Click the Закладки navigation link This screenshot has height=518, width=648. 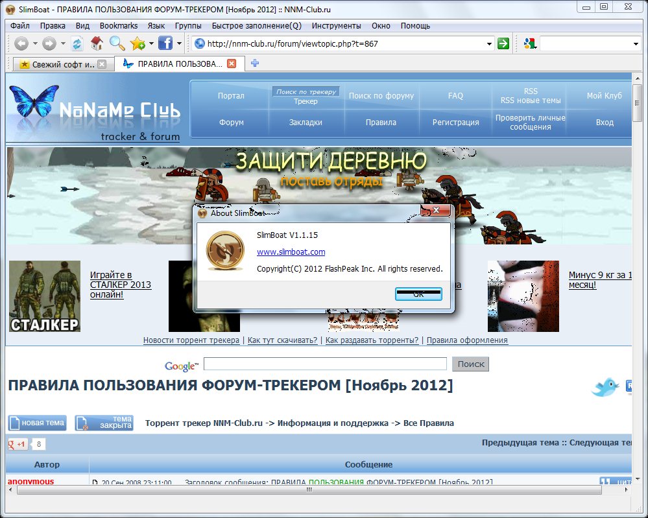coord(306,123)
